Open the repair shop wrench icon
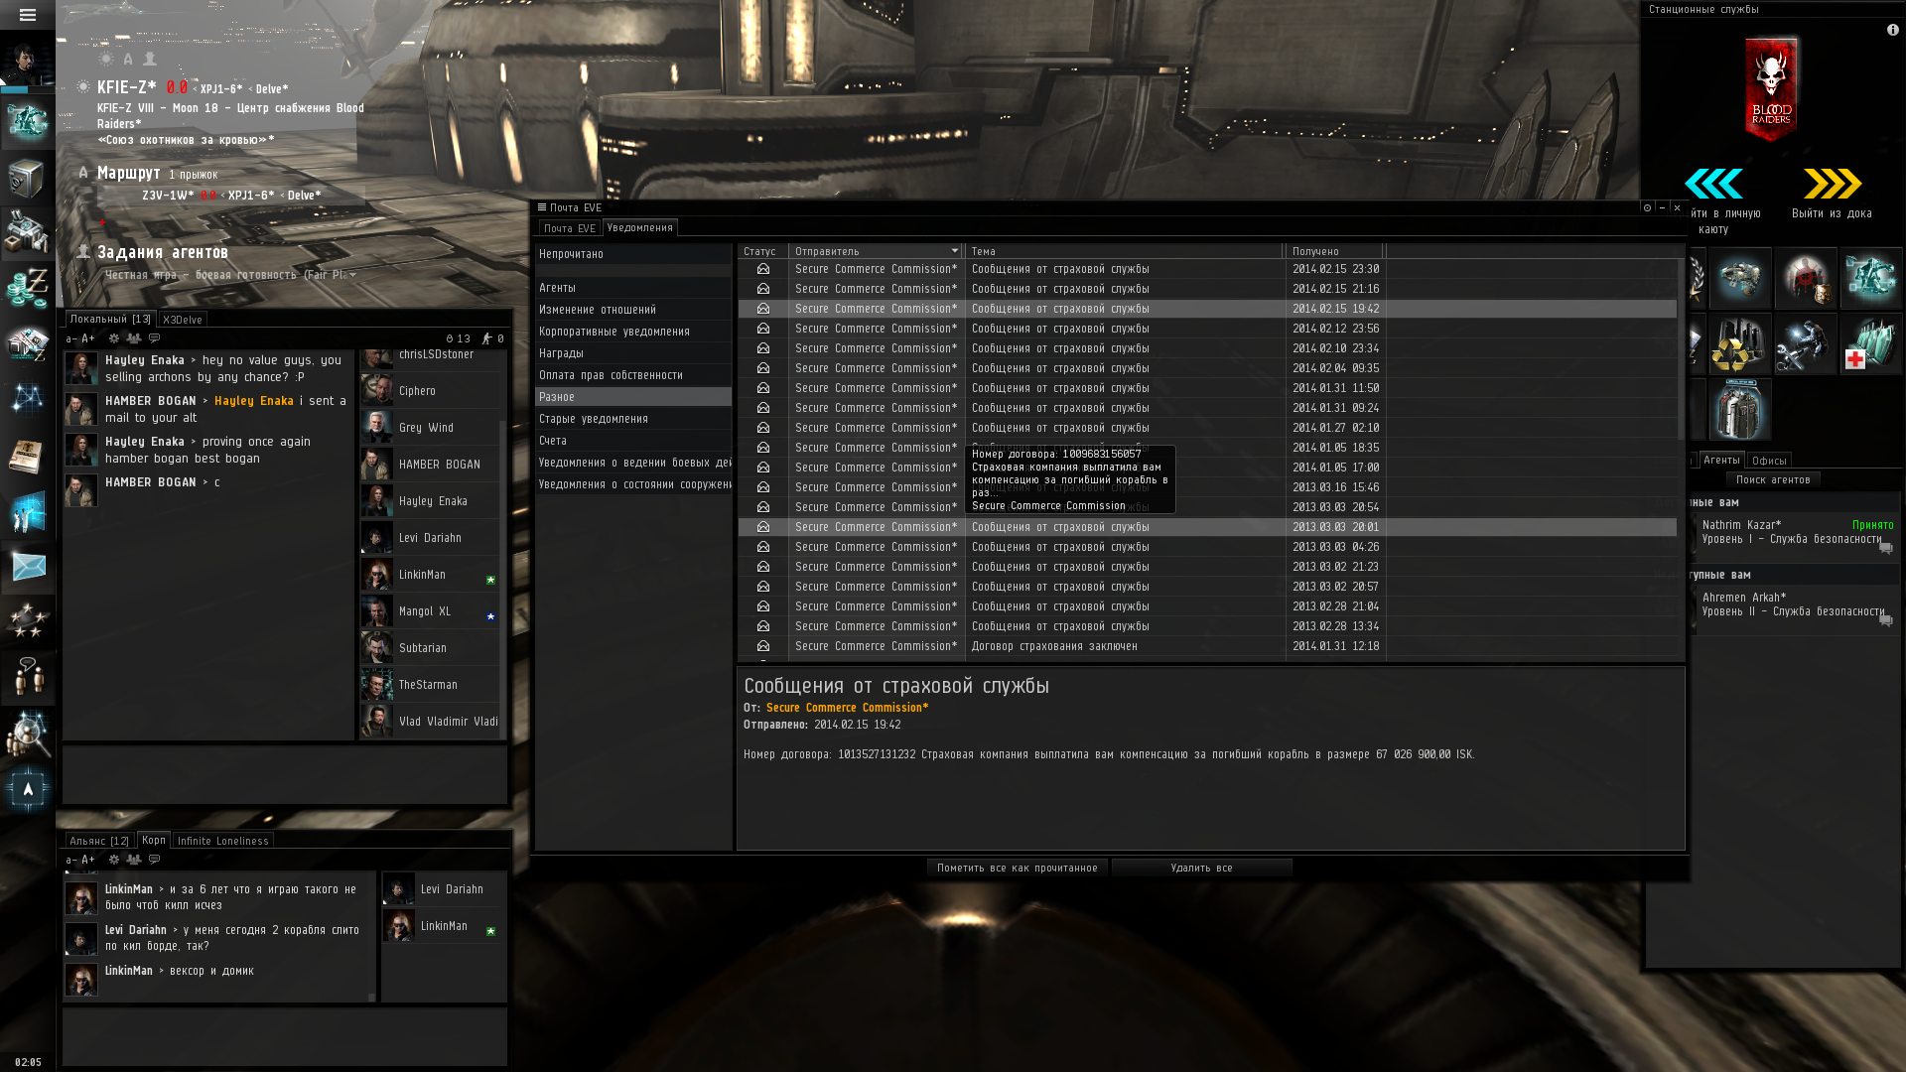 point(1805,344)
